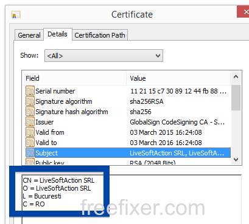Click the field list scrollbar thumb
Image resolution: width=249 pixels, height=224 pixels.
tap(236, 98)
